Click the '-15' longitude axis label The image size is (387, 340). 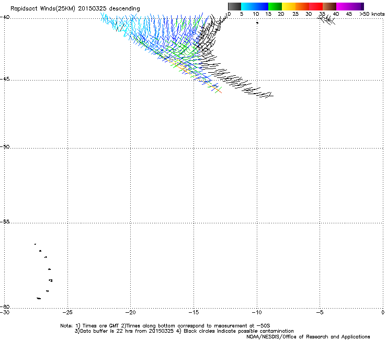click(x=193, y=312)
